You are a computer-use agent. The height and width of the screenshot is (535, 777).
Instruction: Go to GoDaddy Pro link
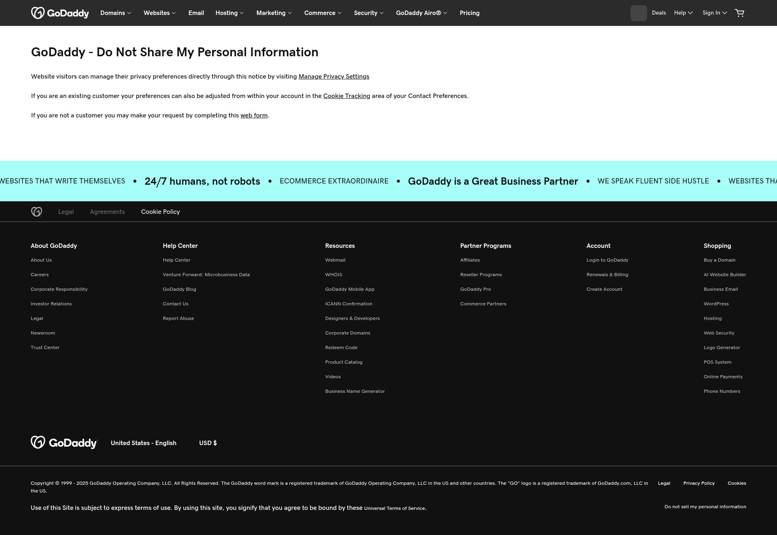476,289
